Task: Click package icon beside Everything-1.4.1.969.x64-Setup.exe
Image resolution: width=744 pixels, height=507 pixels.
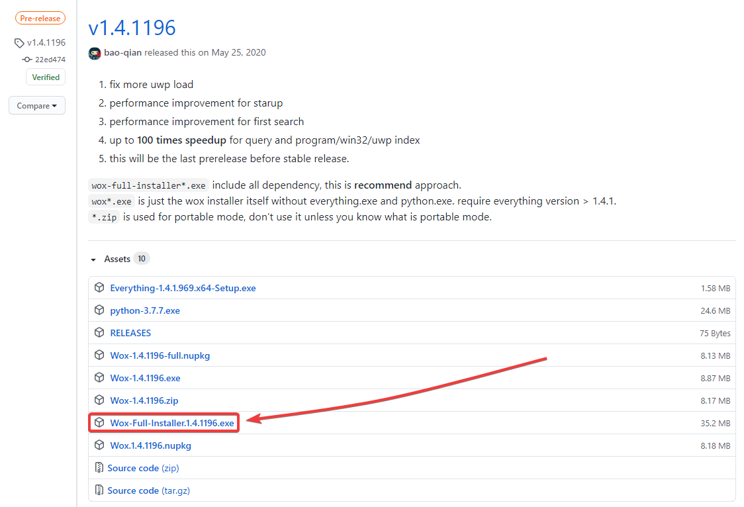Action: click(99, 287)
